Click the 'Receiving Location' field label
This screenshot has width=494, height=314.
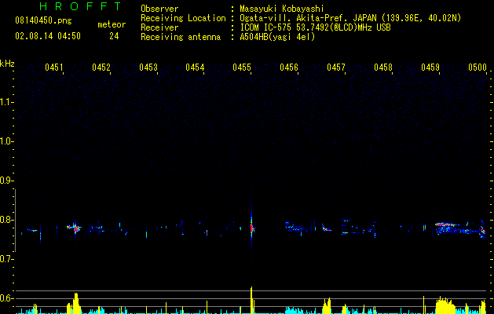tap(183, 18)
